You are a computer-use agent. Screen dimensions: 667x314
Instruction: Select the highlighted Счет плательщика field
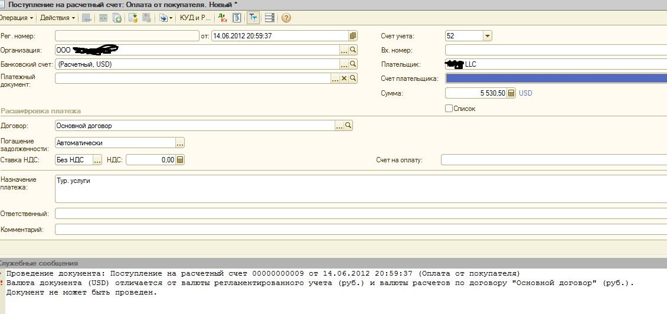[x=555, y=78]
